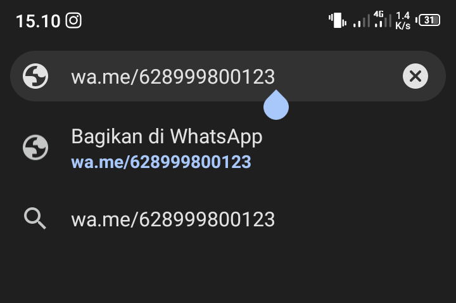Tap the battery percentage number 31

point(429,20)
